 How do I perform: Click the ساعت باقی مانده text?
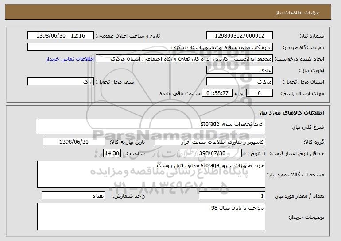[x=180, y=93]
